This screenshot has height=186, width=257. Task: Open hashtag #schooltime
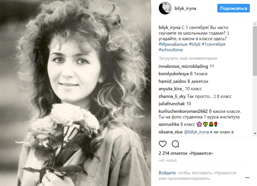tap(171, 50)
